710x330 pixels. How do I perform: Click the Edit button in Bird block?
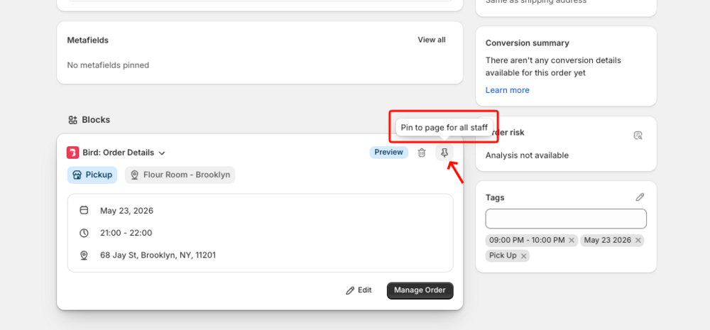(x=359, y=290)
